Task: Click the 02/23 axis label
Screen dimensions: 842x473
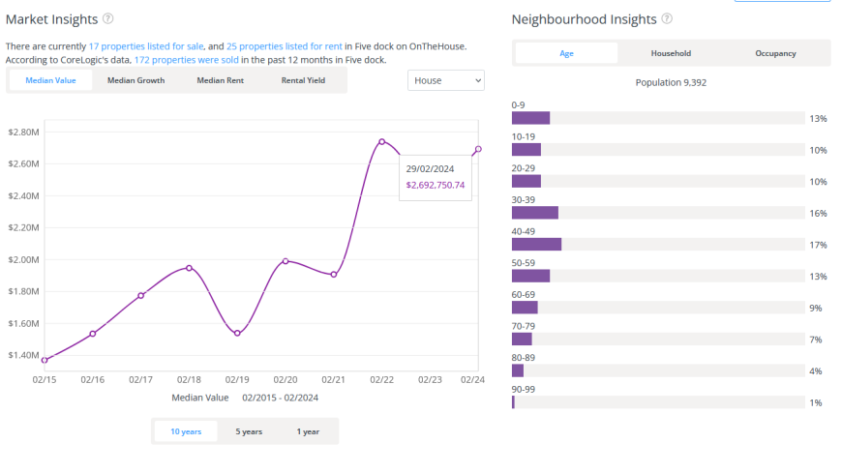Action: tap(430, 379)
